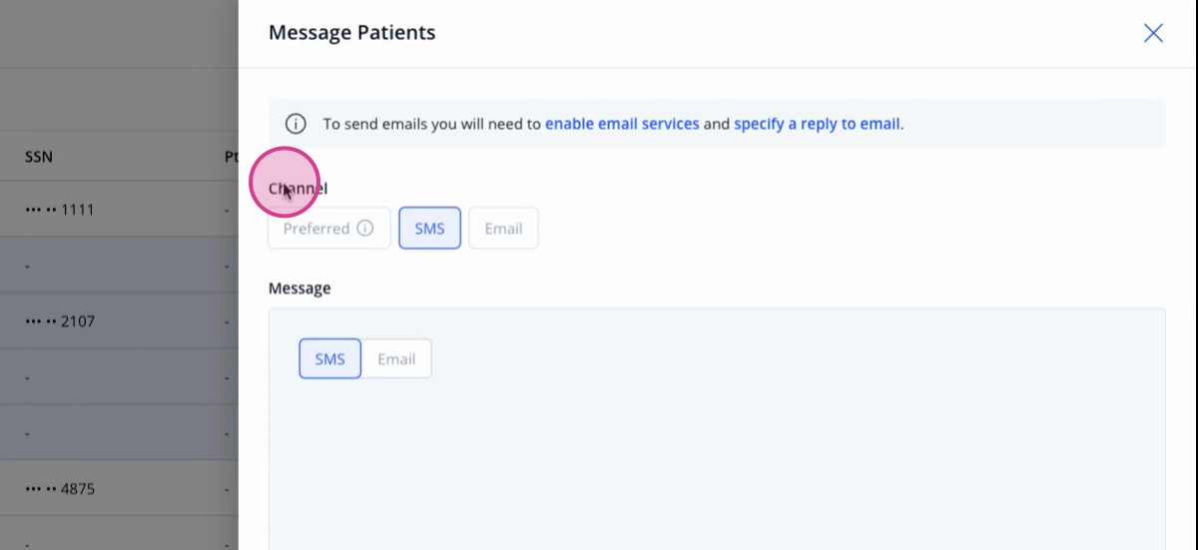The width and height of the screenshot is (1198, 550).
Task: Switch to the Email tab in the Message editor
Action: (396, 359)
